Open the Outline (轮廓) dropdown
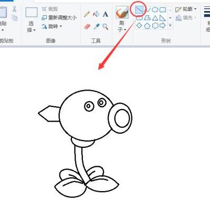This screenshot has height=200, width=210. click(x=186, y=9)
